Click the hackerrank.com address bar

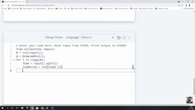click(34, 5)
